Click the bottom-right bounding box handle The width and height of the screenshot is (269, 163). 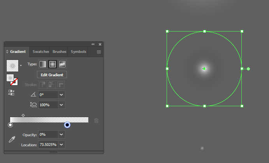pyautogui.click(x=242, y=106)
